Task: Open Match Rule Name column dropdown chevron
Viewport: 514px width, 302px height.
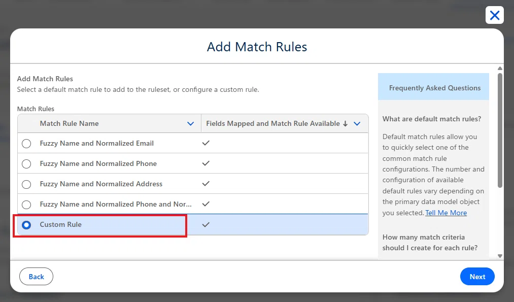Action: tap(190, 124)
